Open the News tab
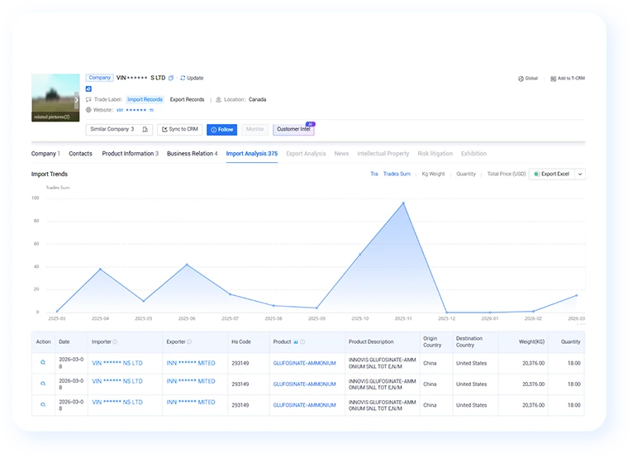The width and height of the screenshot is (633, 458). pyautogui.click(x=341, y=154)
